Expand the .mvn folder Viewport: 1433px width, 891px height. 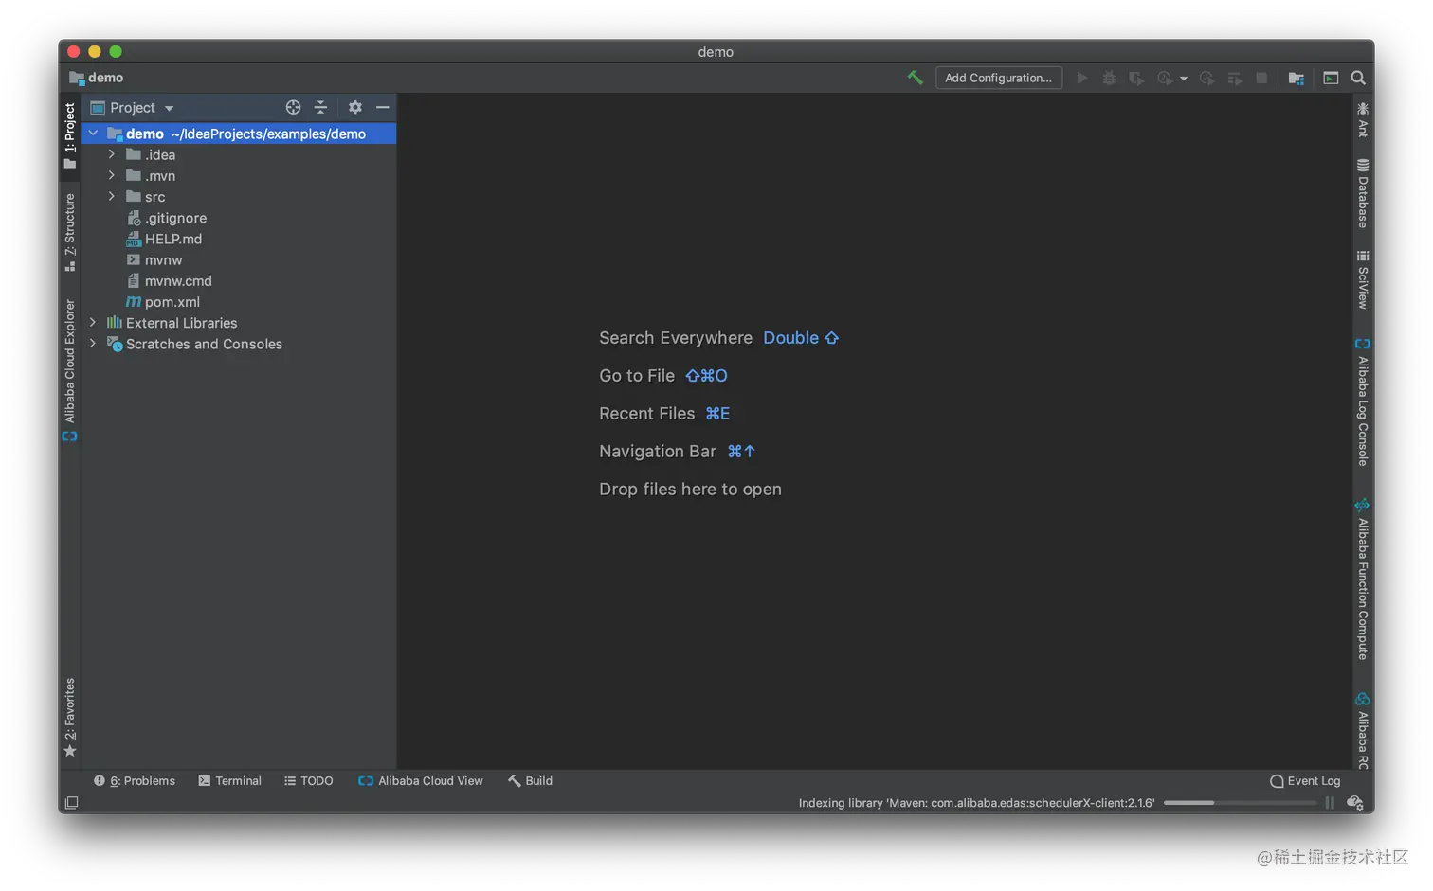coord(112,175)
